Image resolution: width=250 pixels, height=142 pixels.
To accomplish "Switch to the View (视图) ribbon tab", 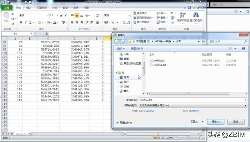I will (86, 8).
